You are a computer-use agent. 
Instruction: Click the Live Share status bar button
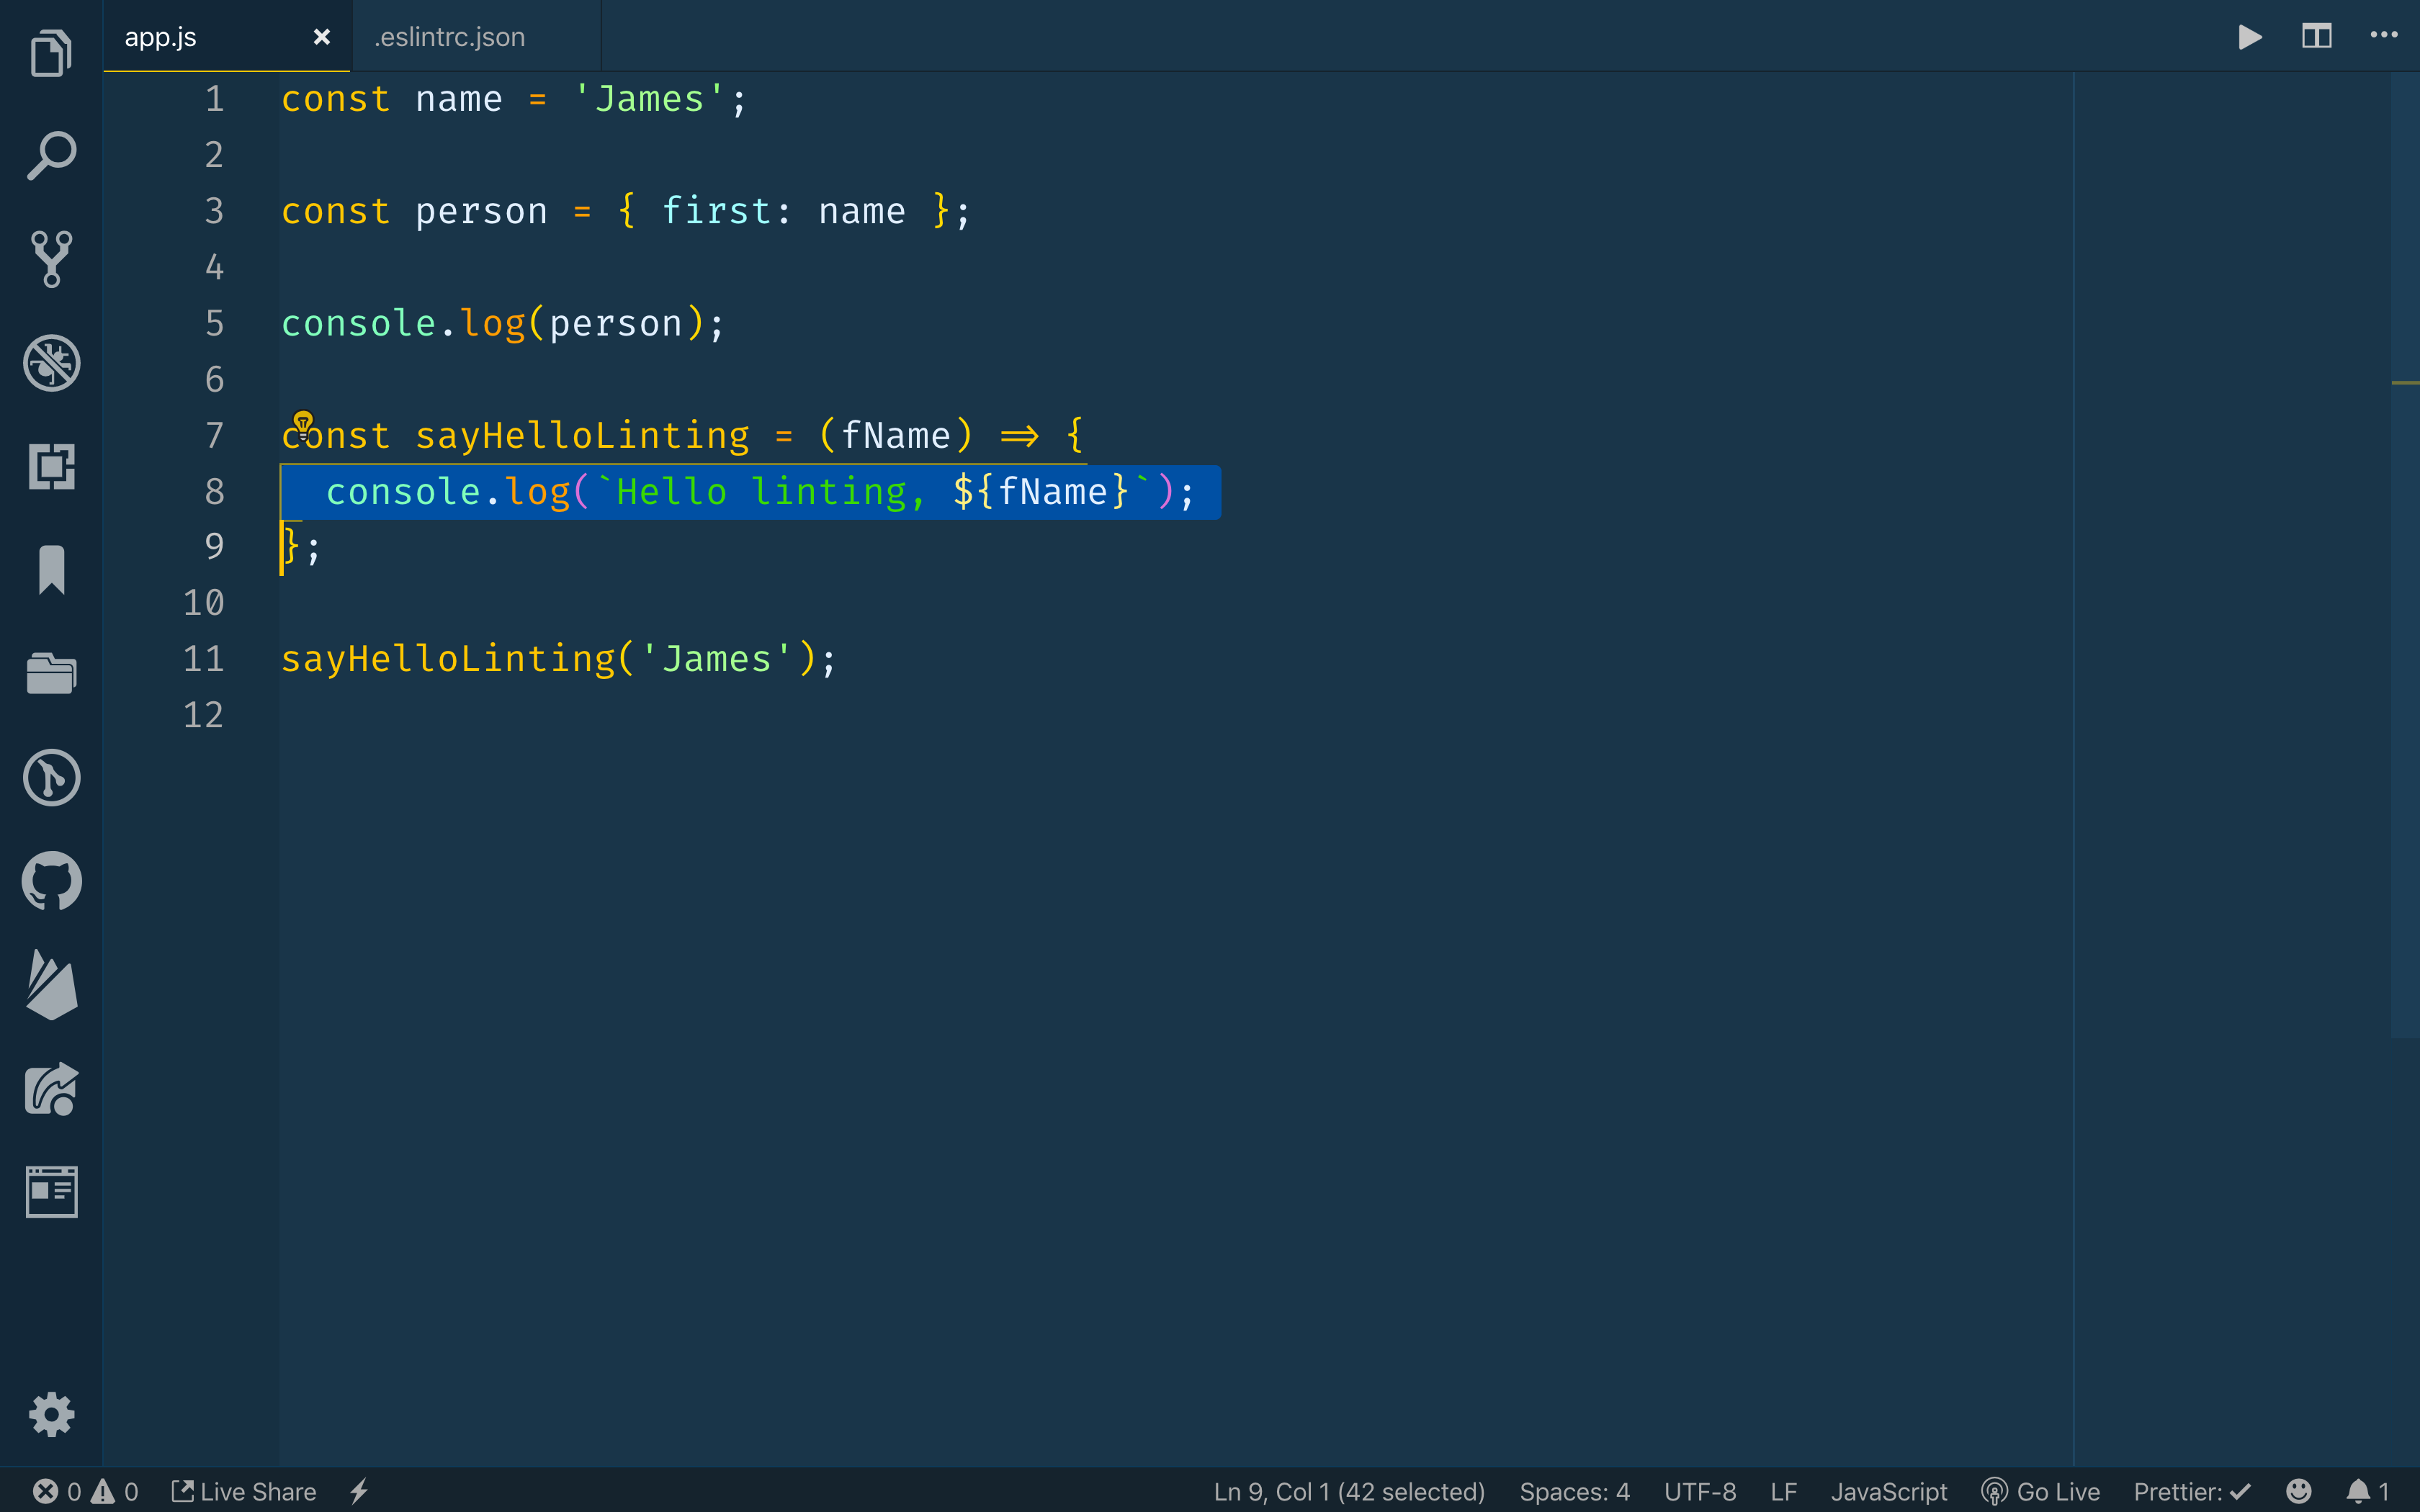pos(244,1491)
